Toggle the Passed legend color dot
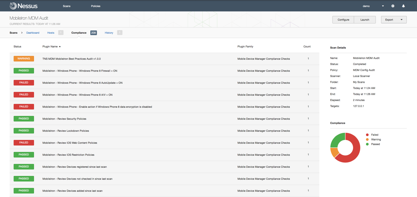Screen dimensions: 417x197 [x=367, y=144]
